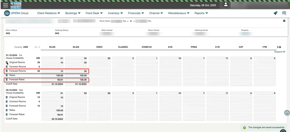The width and height of the screenshot is (290, 132).
Task: Open the Miscellaneous menu
Action: click(x=179, y=13)
